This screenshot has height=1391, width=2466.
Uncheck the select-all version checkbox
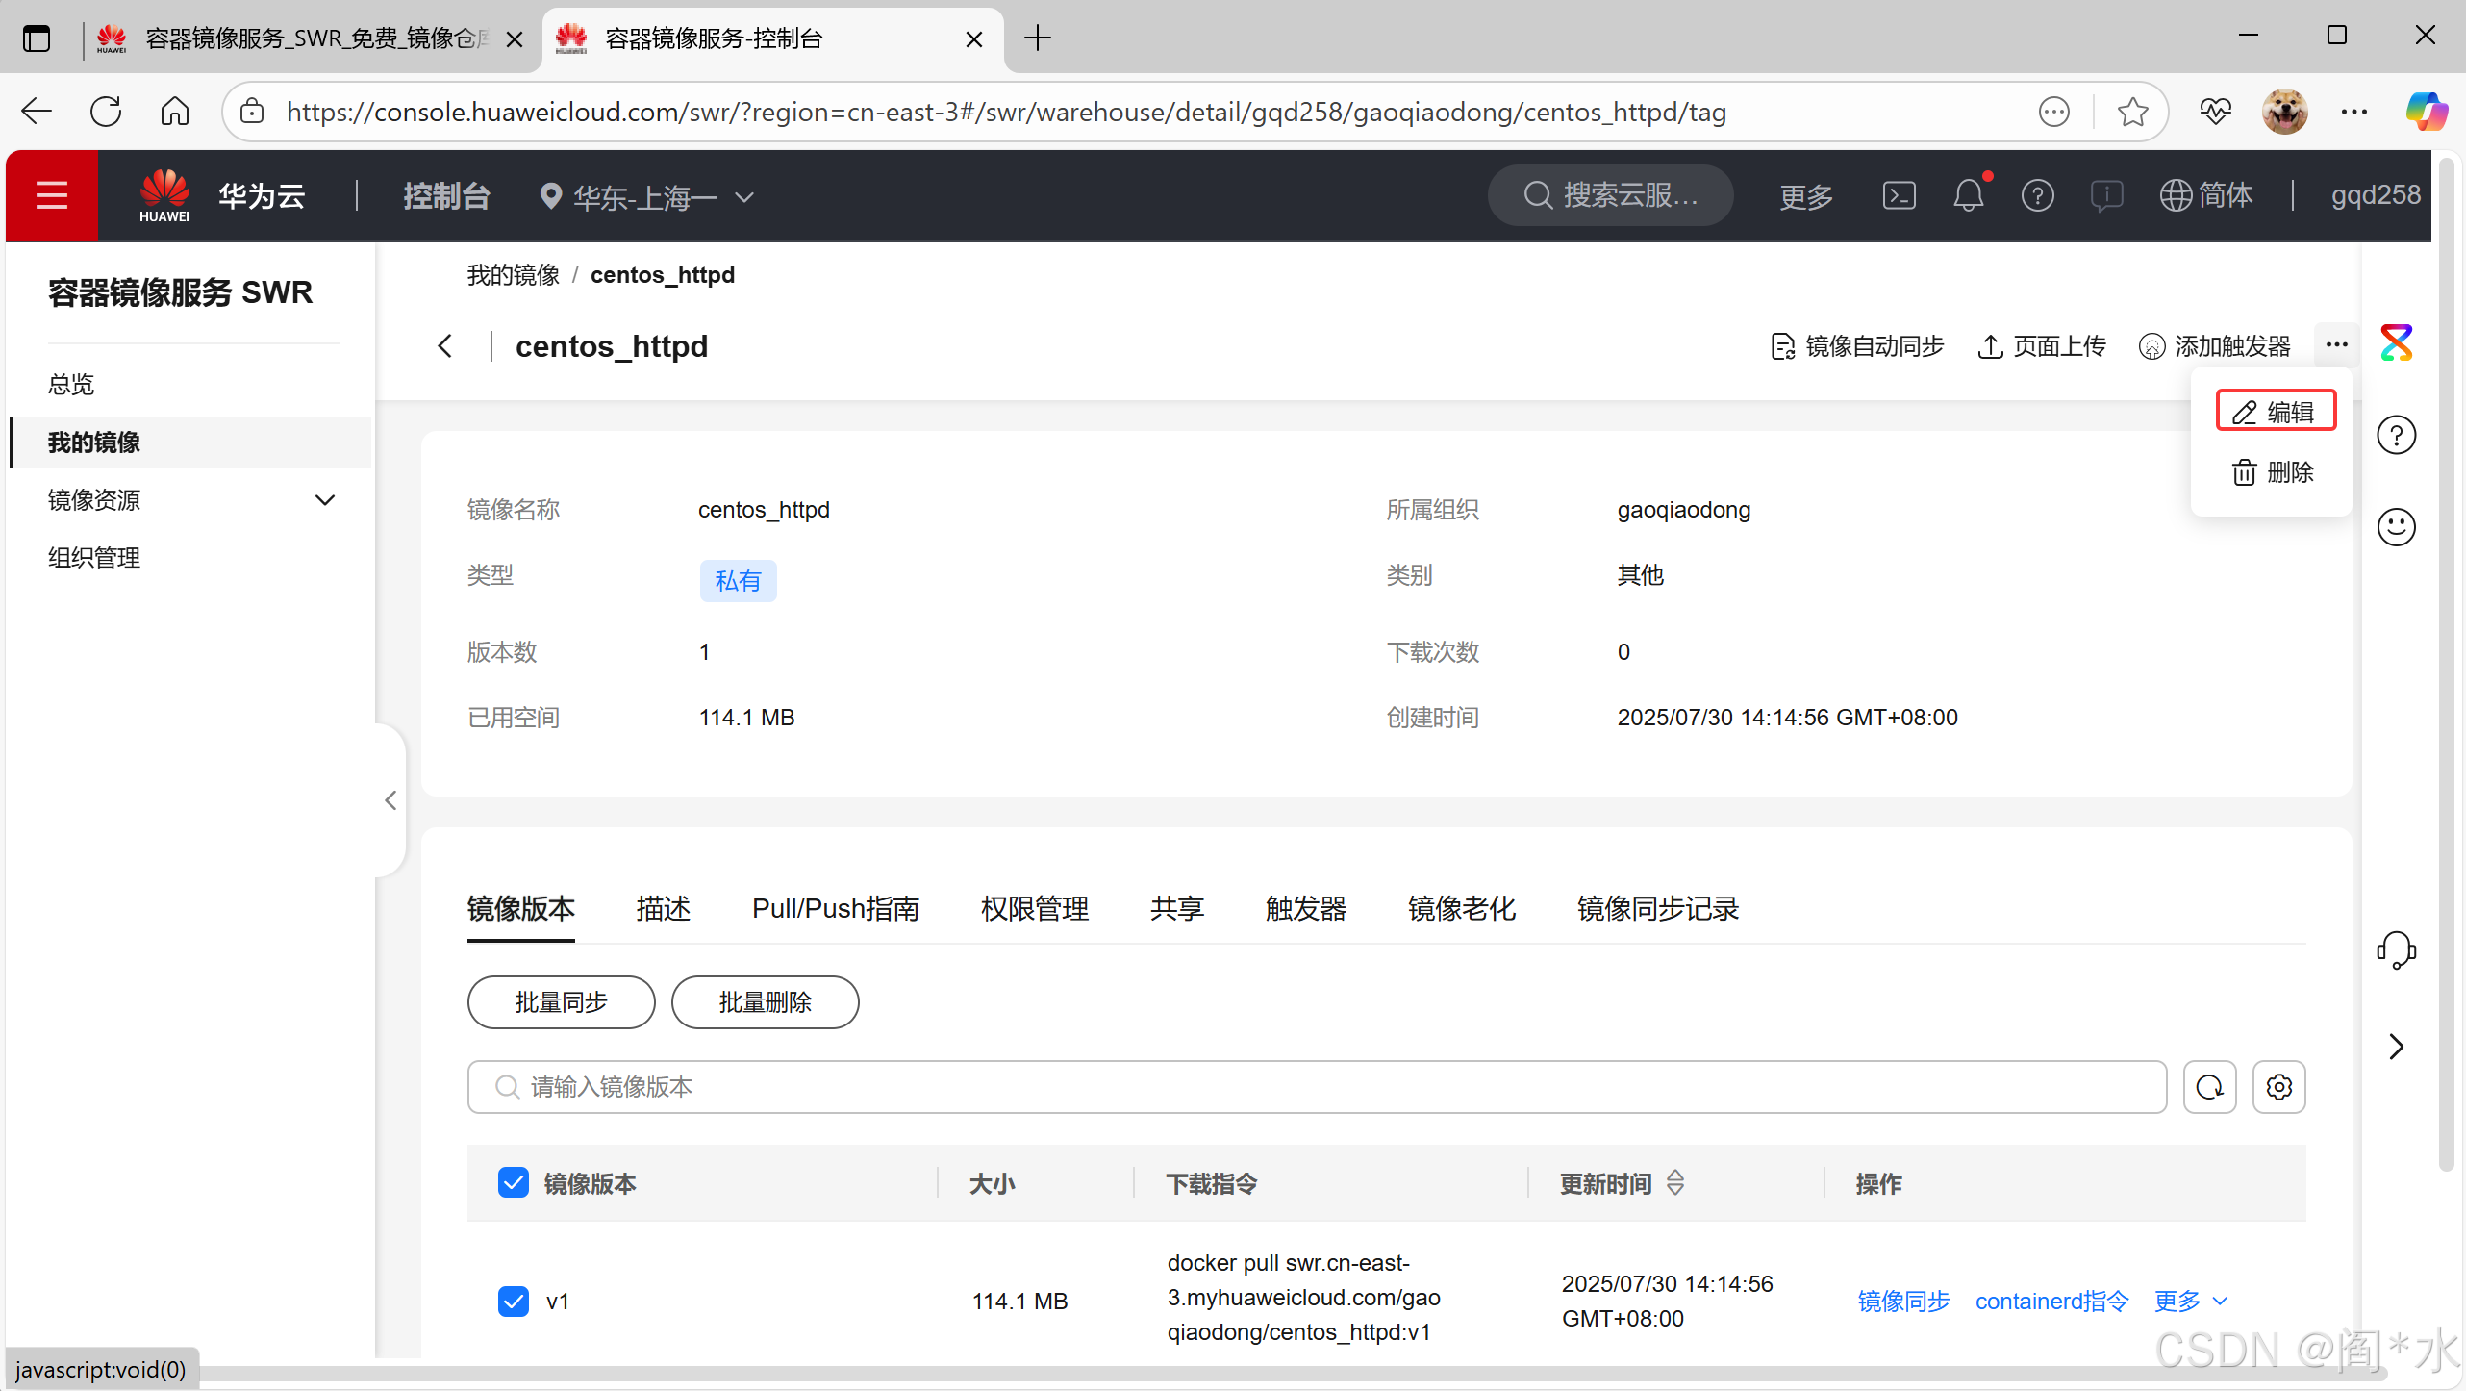point(514,1183)
